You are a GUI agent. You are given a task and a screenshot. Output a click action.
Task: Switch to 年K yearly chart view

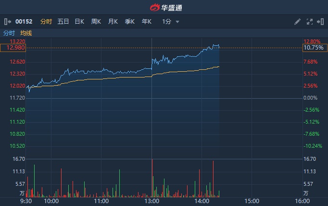147,22
